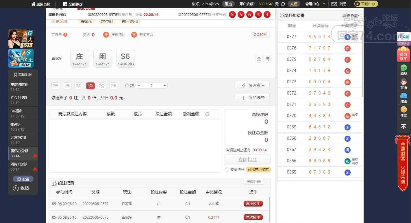Screen dimensions: 411x223
Task: Choose 2分 unit mode
Action: (x=102, y=86)
